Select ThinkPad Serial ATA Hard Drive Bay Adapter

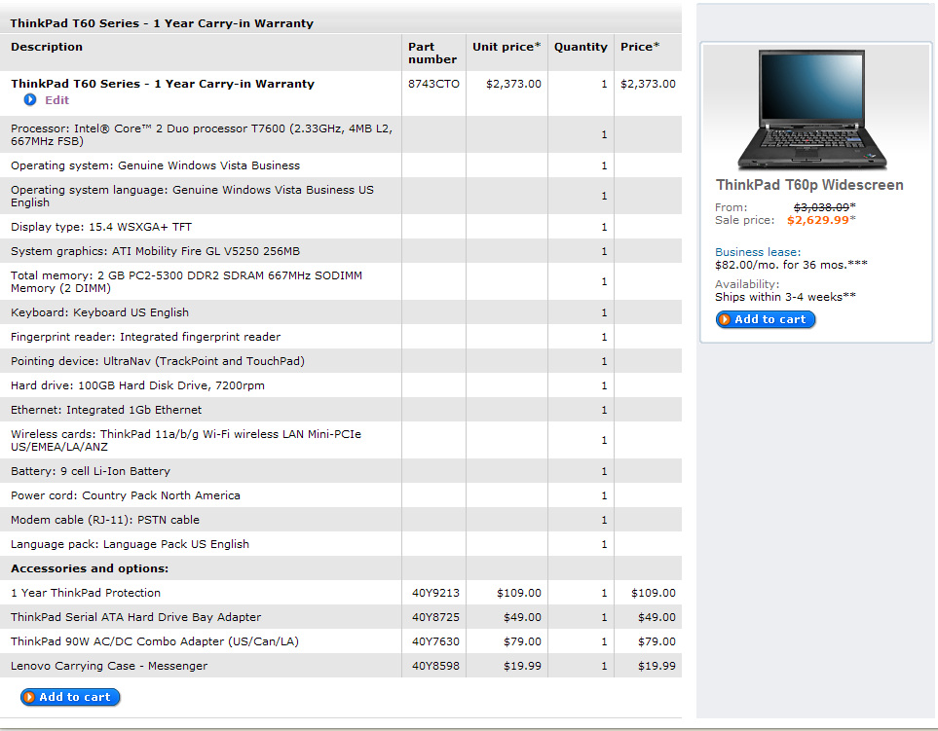135,617
